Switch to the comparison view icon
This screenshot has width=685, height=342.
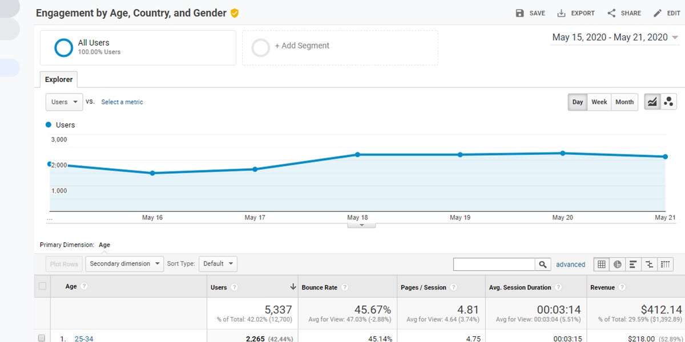coord(649,264)
